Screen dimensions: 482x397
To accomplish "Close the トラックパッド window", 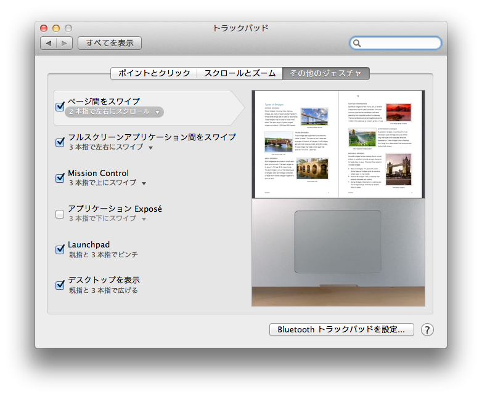I will point(44,28).
